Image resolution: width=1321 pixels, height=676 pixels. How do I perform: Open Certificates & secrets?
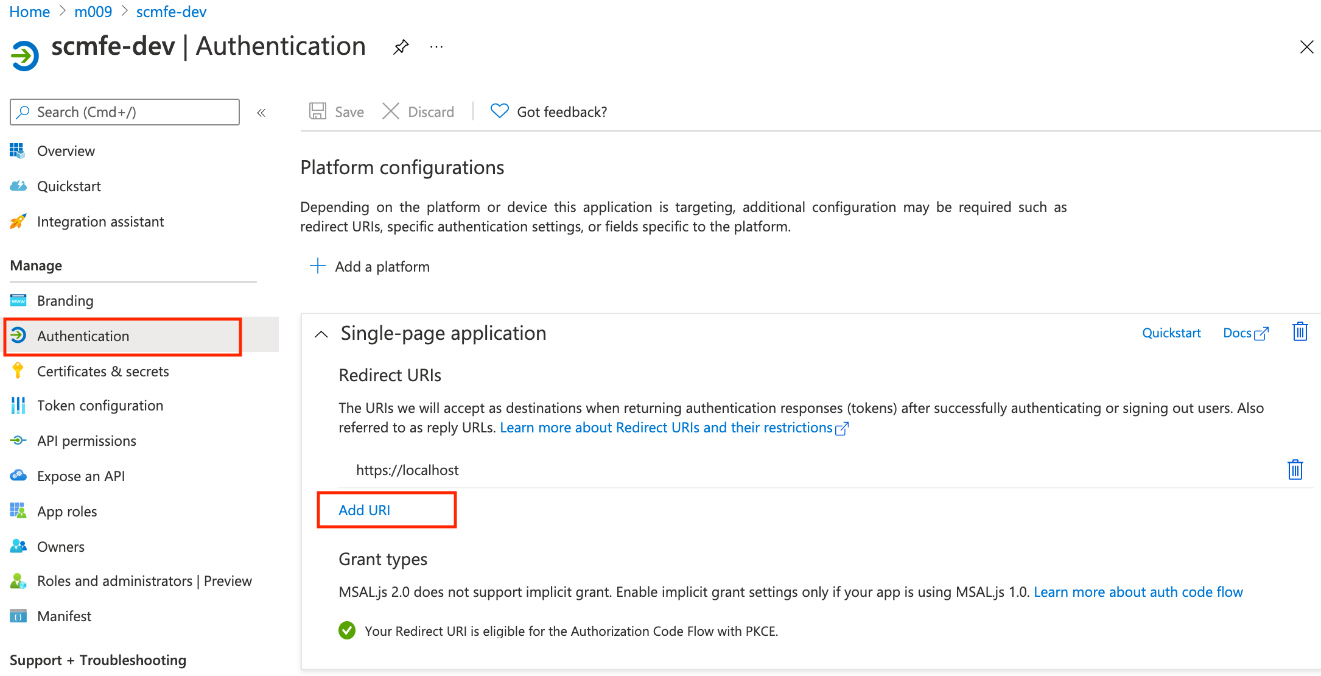[x=103, y=371]
